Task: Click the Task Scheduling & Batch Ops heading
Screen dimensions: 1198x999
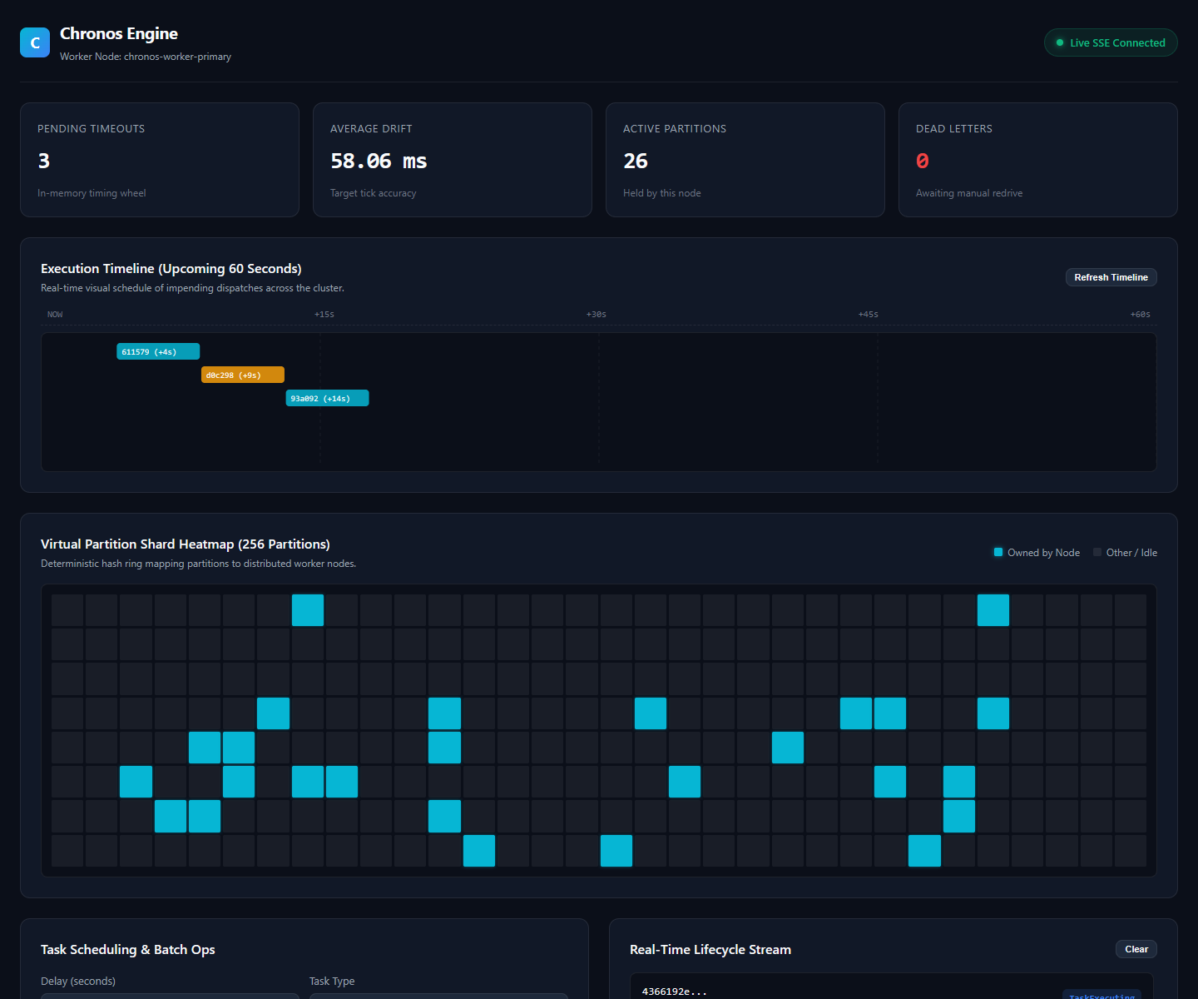Action: pos(128,949)
